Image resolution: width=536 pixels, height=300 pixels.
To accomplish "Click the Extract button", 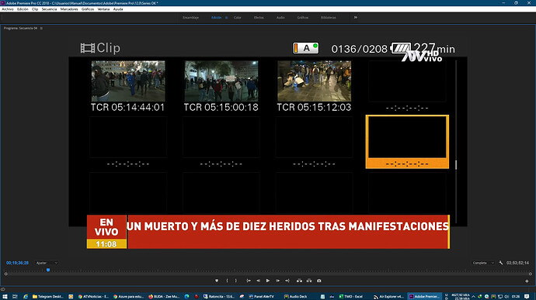I will (x=309, y=281).
